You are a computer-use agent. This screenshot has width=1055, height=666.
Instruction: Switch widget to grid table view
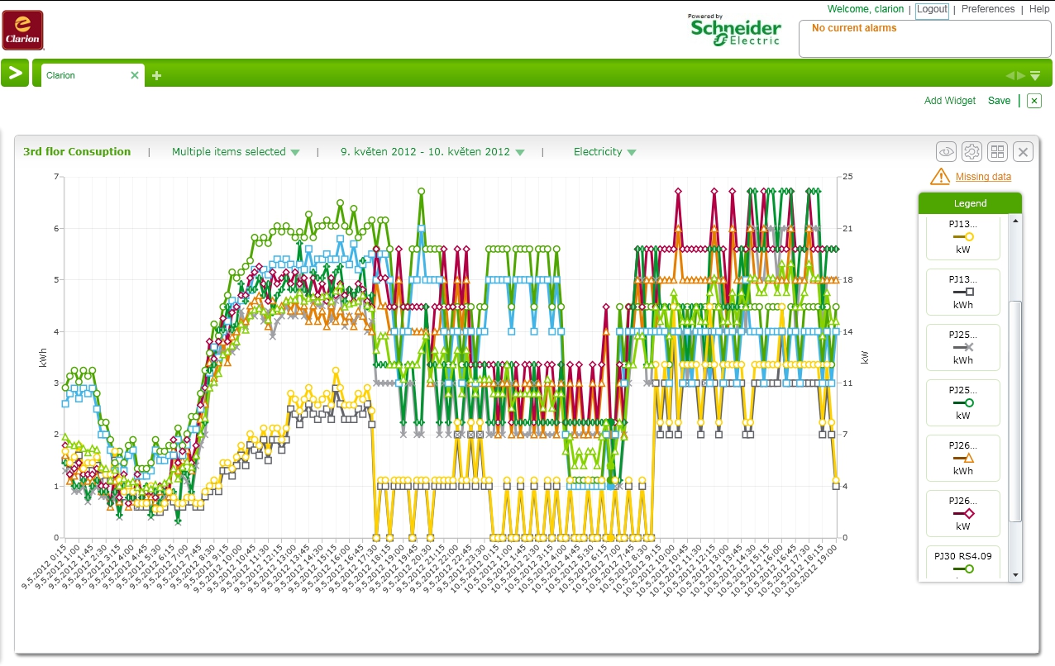998,152
